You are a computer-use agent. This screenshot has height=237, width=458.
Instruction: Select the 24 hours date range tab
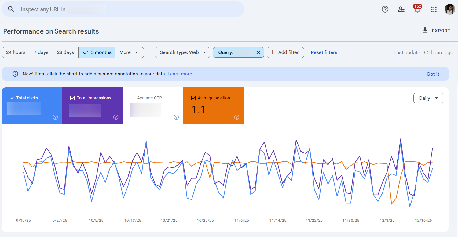click(x=16, y=52)
